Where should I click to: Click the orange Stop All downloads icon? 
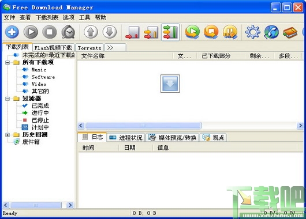pos(211,32)
